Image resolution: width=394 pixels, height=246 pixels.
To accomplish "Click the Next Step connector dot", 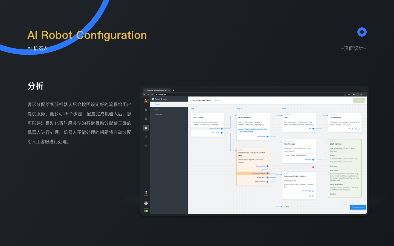I will coord(313,160).
